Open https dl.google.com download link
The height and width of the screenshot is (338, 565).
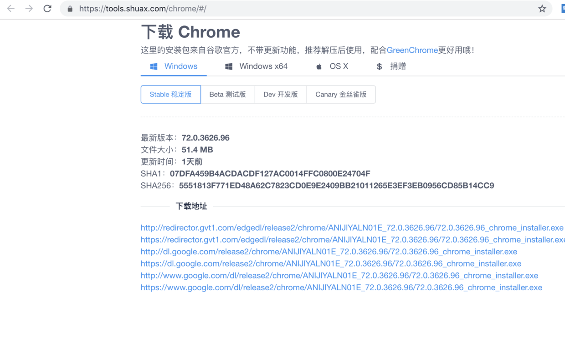331,263
